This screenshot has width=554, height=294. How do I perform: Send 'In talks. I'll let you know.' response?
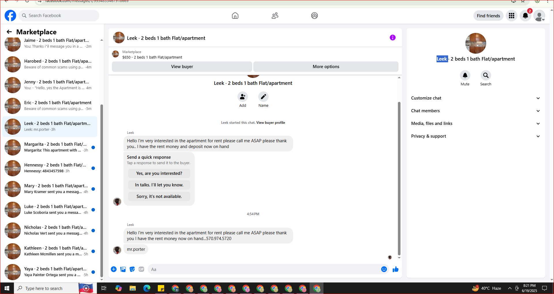tap(159, 185)
